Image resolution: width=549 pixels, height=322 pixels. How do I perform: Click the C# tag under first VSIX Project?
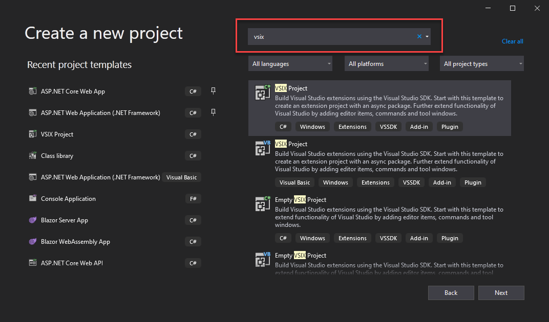point(283,127)
